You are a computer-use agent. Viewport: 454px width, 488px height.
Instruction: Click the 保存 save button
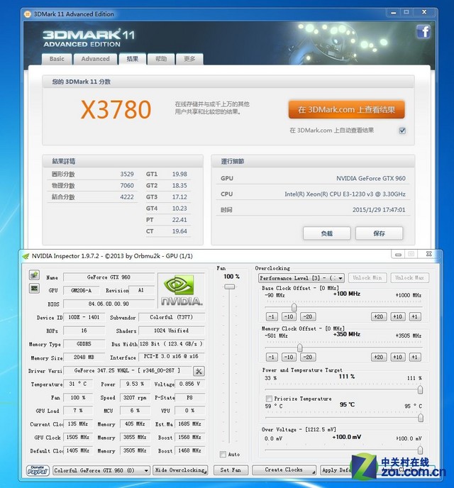tap(379, 233)
